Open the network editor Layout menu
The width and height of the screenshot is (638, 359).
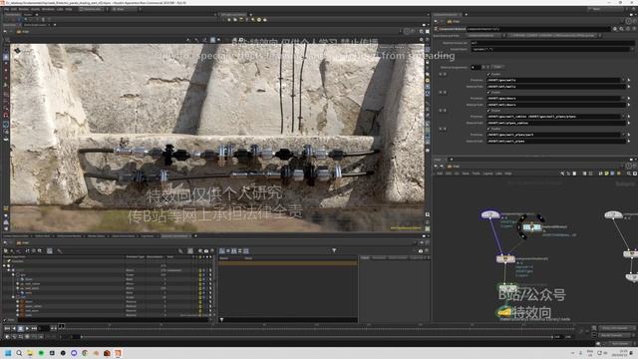click(487, 174)
